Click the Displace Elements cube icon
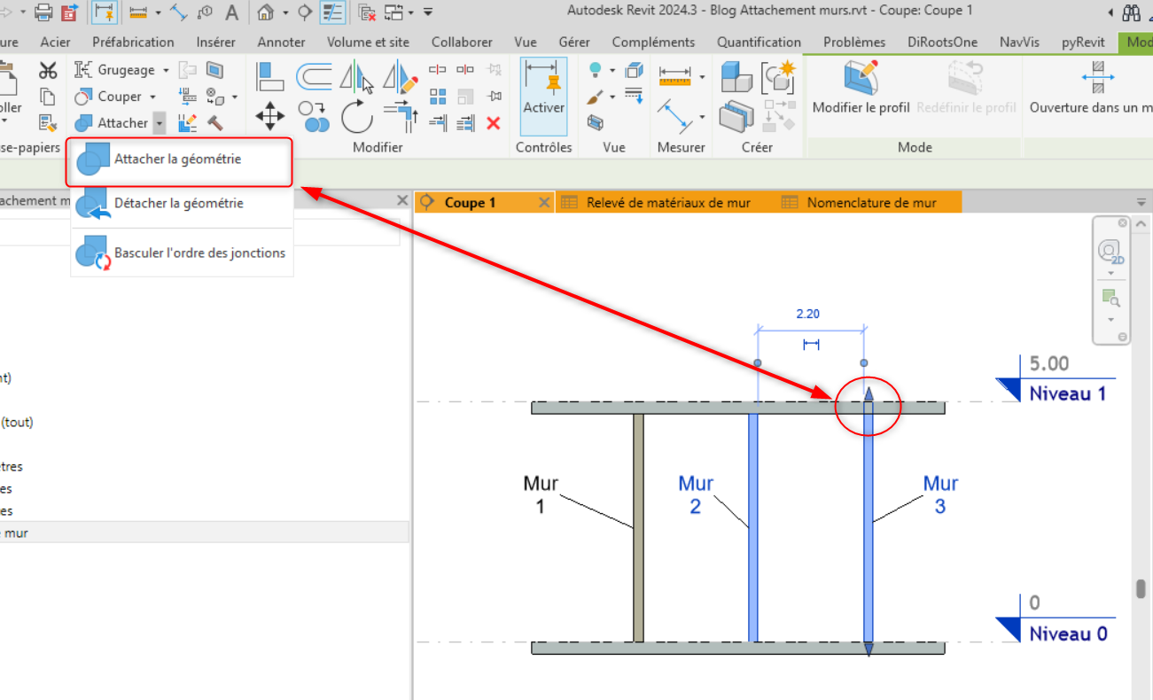The height and width of the screenshot is (700, 1153). (634, 70)
